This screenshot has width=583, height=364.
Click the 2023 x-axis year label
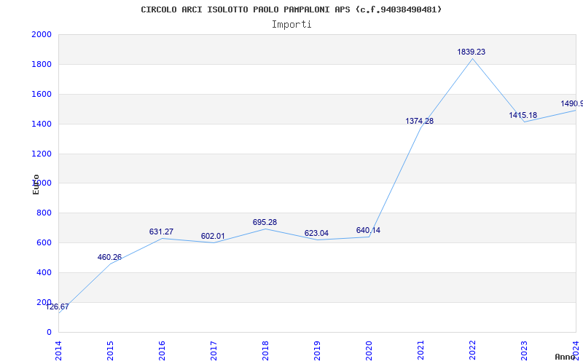pyautogui.click(x=524, y=351)
